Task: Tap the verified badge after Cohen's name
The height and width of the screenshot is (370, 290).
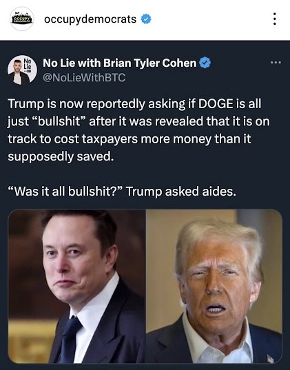Action: tap(205, 63)
